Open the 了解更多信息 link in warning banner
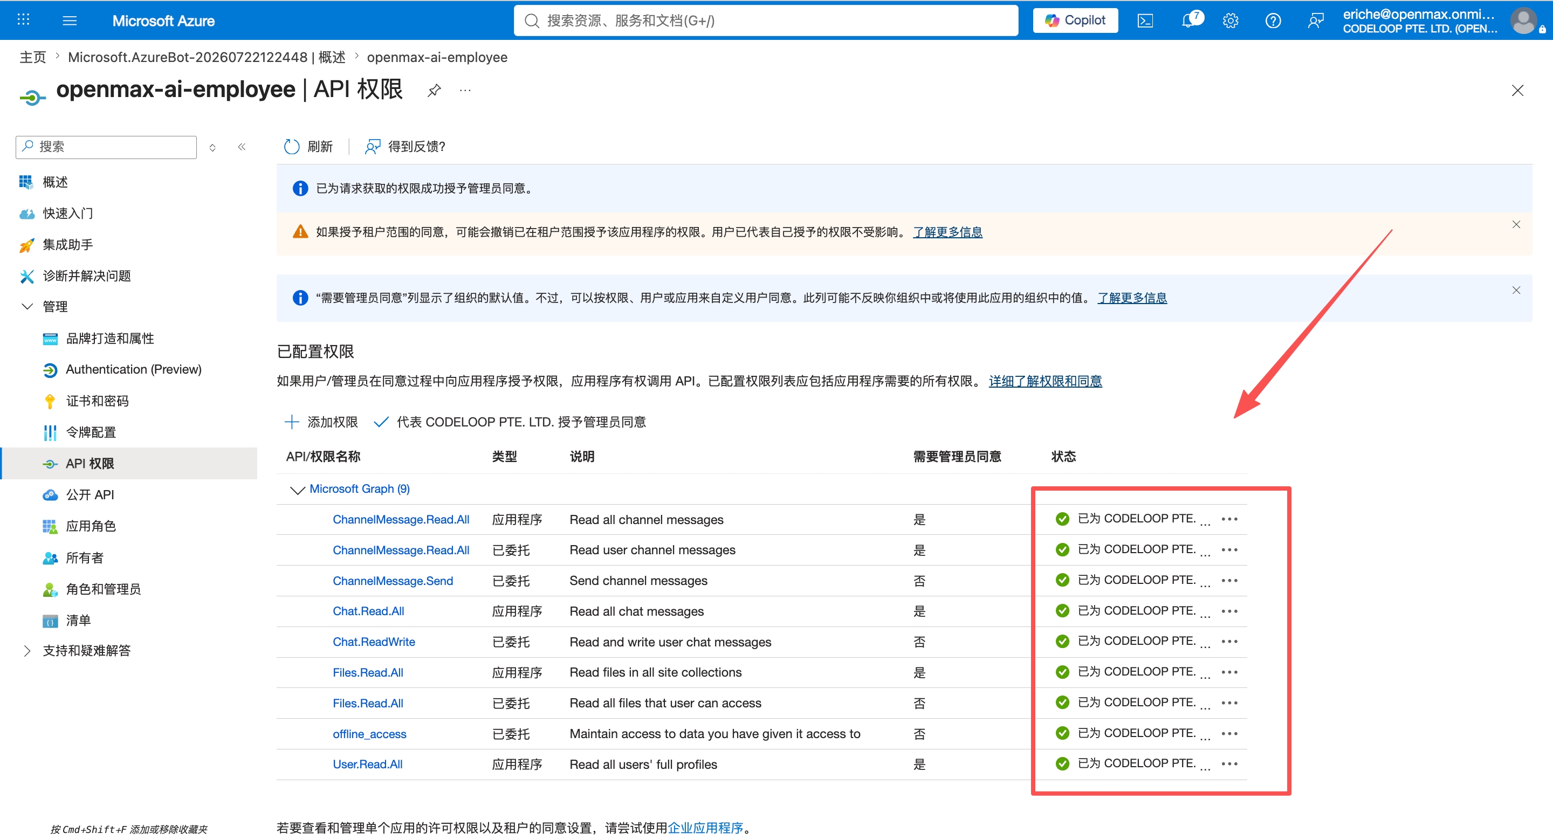Viewport: 1553px width, 840px height. pos(948,232)
